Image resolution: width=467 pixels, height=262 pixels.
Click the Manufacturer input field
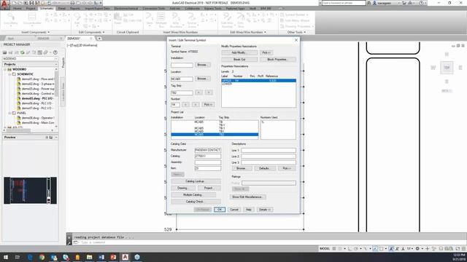click(207, 151)
